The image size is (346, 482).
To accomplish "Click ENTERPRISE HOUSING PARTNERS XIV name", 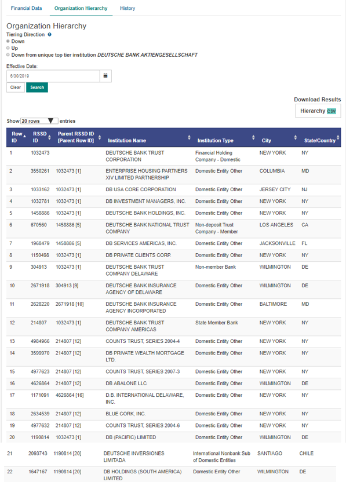I will [x=147, y=174].
